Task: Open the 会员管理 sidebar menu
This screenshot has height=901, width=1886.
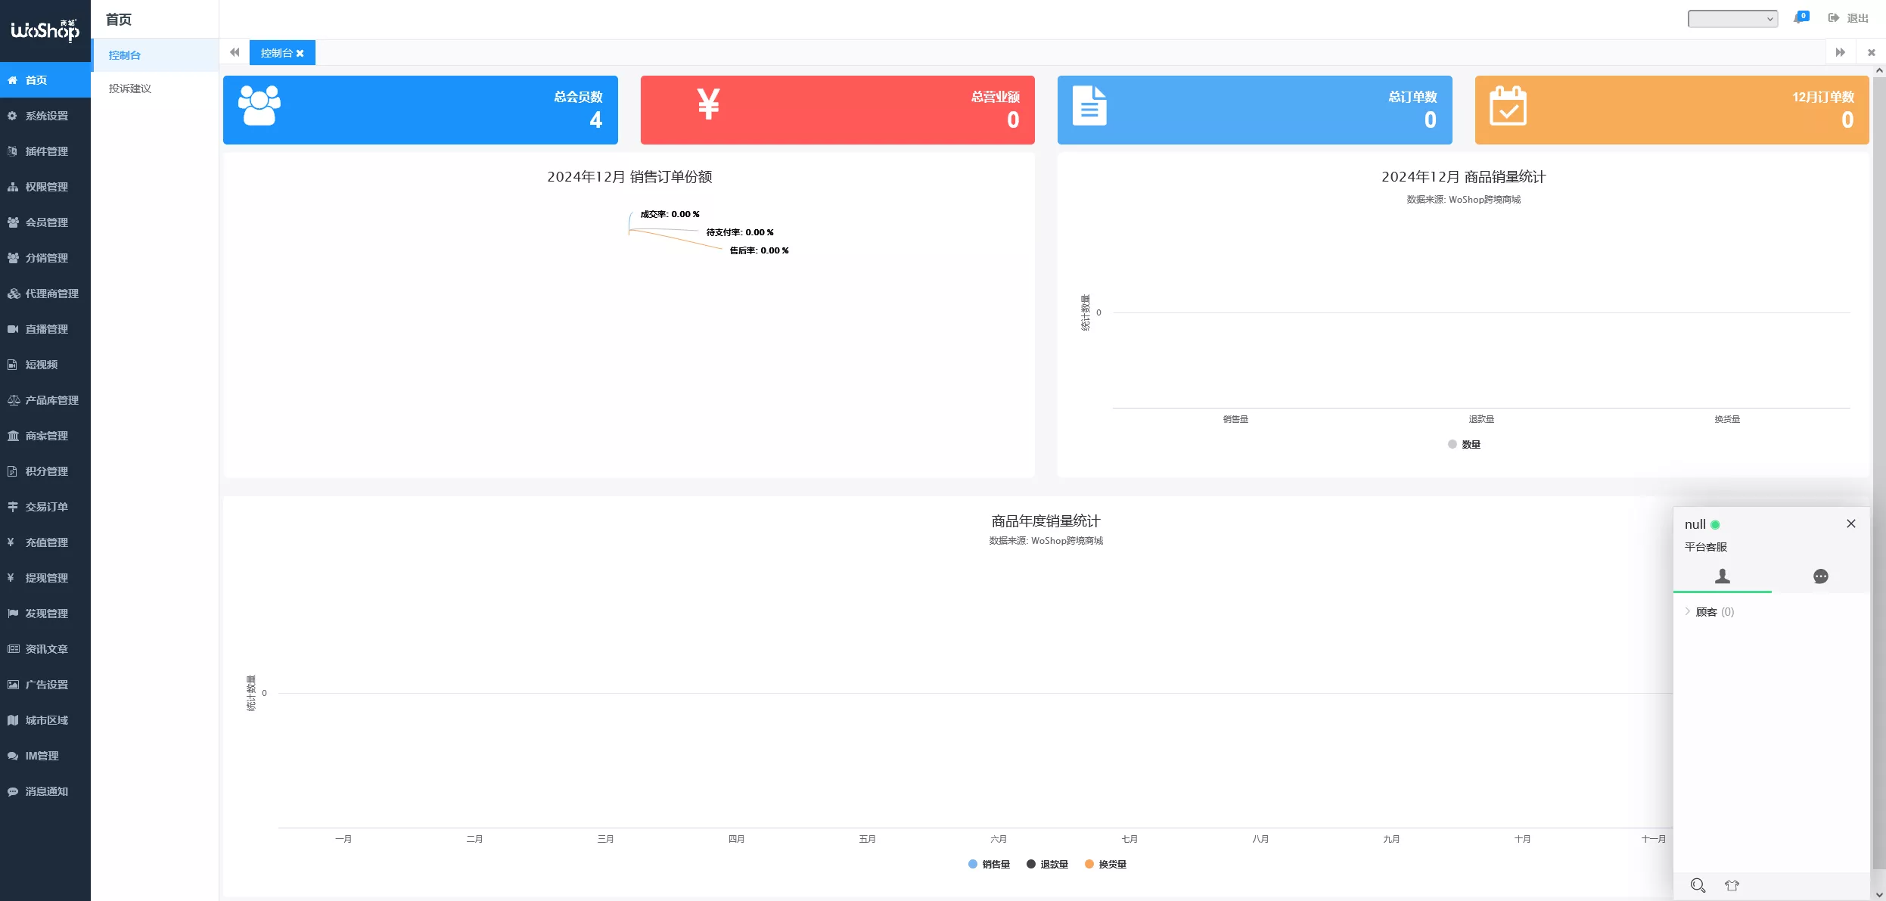Action: [45, 222]
